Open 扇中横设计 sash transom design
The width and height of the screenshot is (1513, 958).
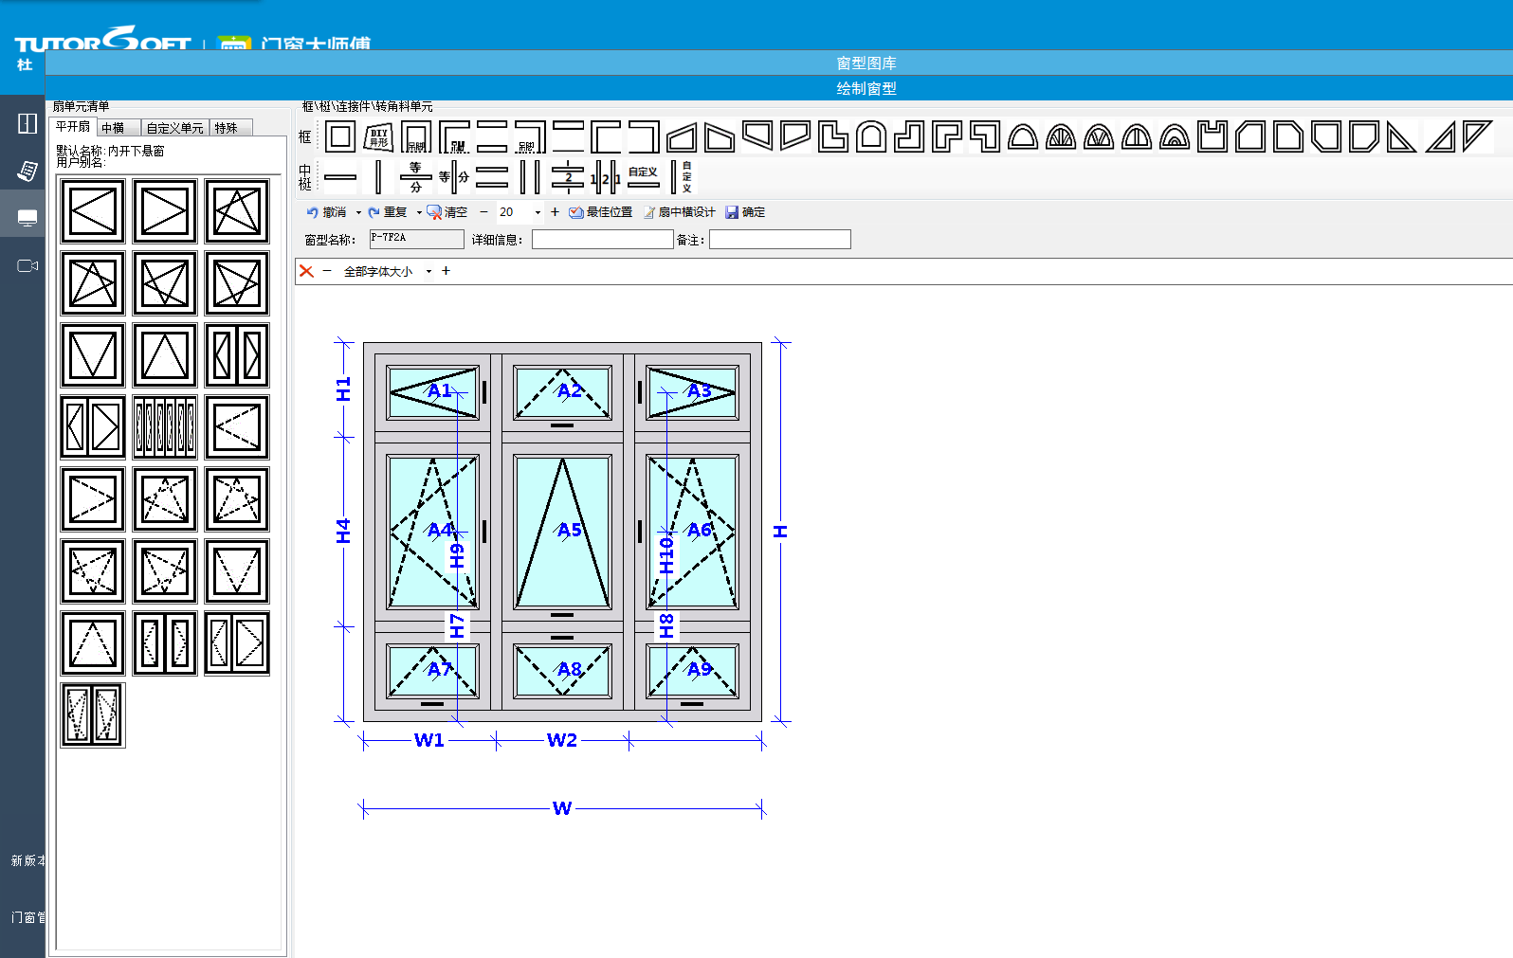(680, 212)
